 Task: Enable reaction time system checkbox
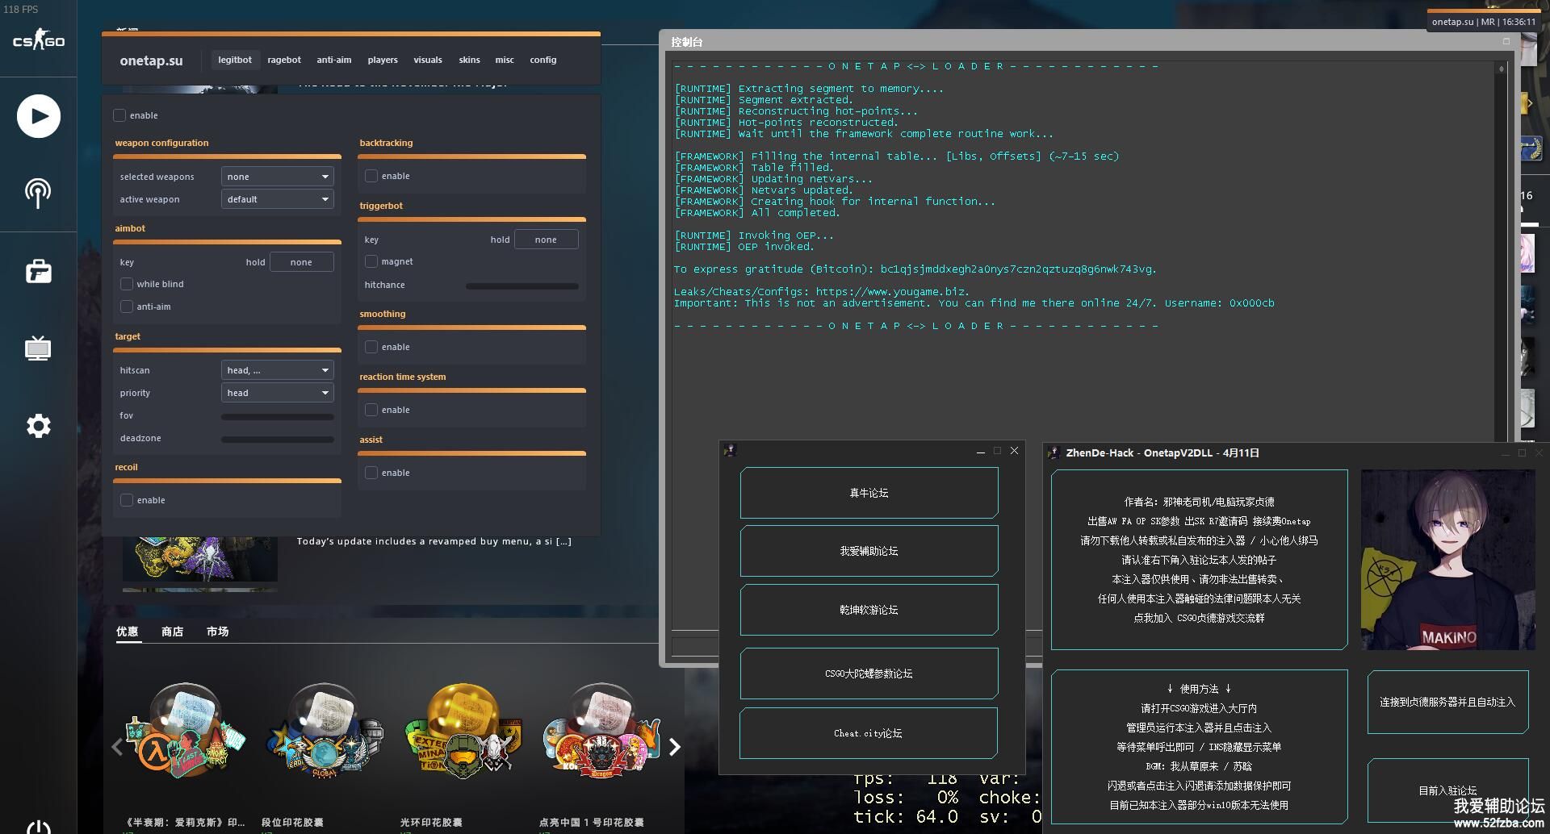(x=371, y=410)
